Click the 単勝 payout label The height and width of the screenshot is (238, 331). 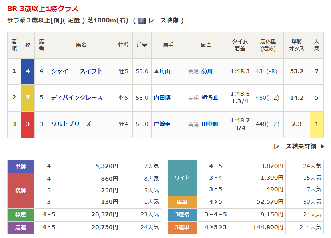click(20, 166)
